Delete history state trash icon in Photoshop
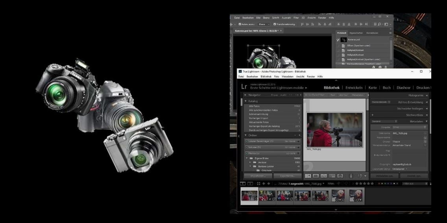447x223 pixels. 386,67
